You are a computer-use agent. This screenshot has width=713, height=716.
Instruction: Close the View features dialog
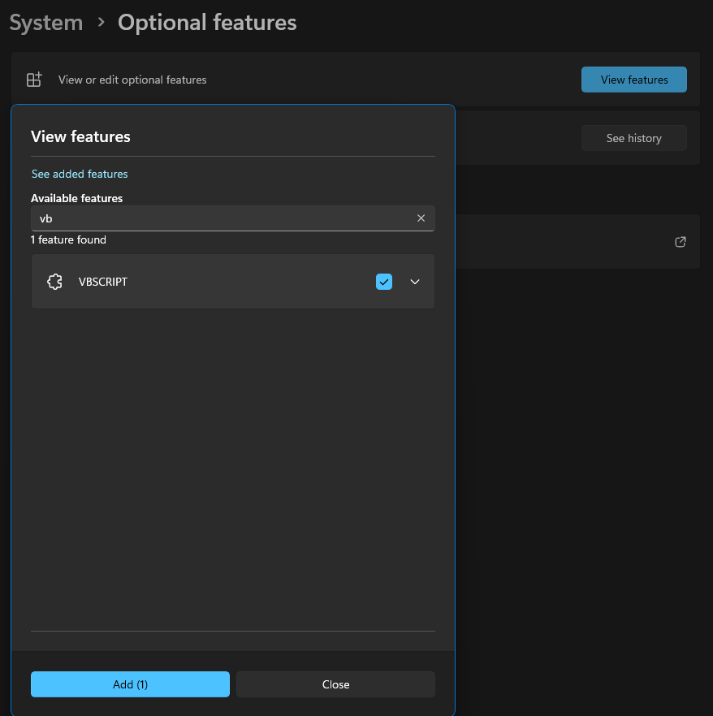(335, 684)
